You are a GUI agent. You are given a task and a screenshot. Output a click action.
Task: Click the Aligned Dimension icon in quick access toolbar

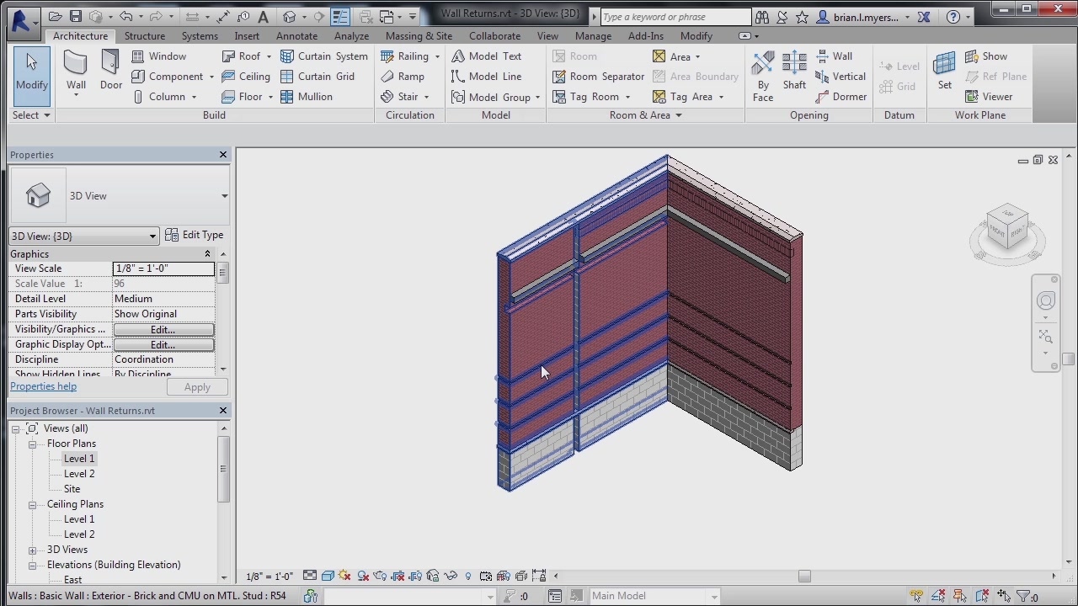(223, 17)
